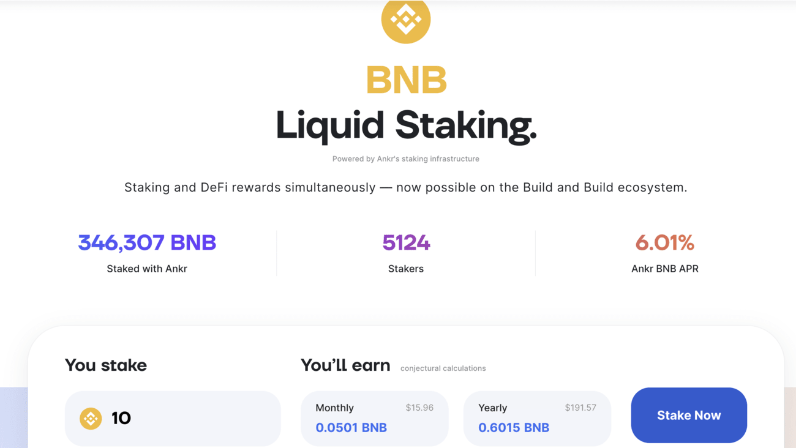Click the 5124 stakers count

point(406,242)
